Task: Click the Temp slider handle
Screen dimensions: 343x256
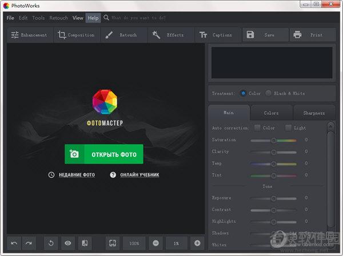Action: click(273, 164)
